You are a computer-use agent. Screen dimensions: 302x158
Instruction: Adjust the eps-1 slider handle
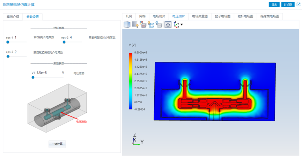(x=8, y=42)
